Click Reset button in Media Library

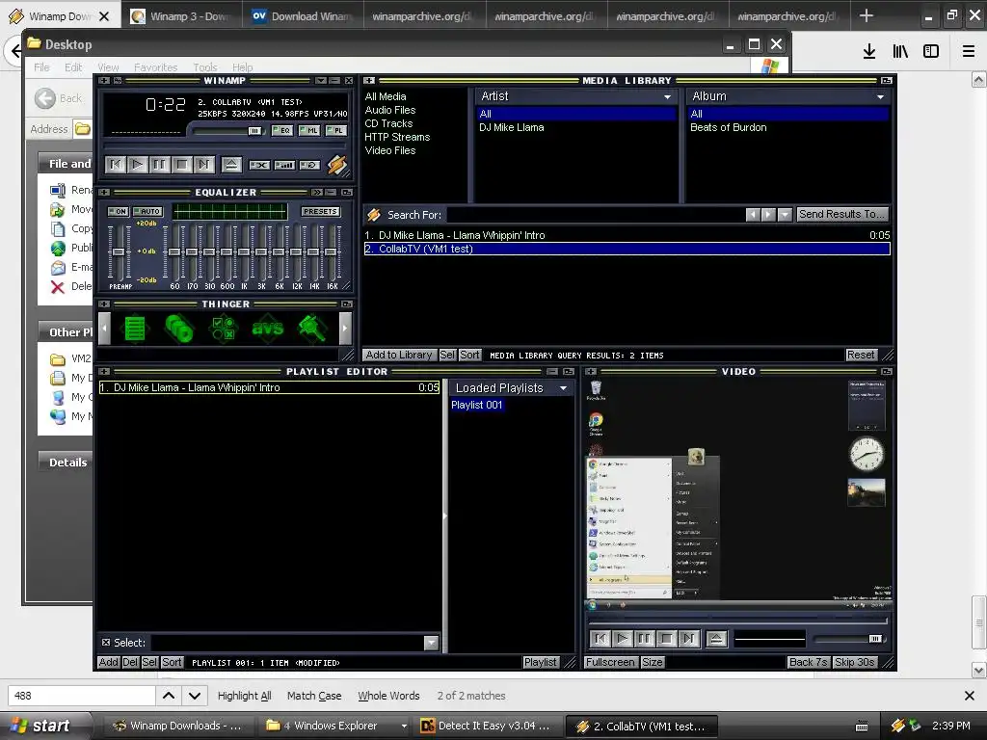coord(861,355)
